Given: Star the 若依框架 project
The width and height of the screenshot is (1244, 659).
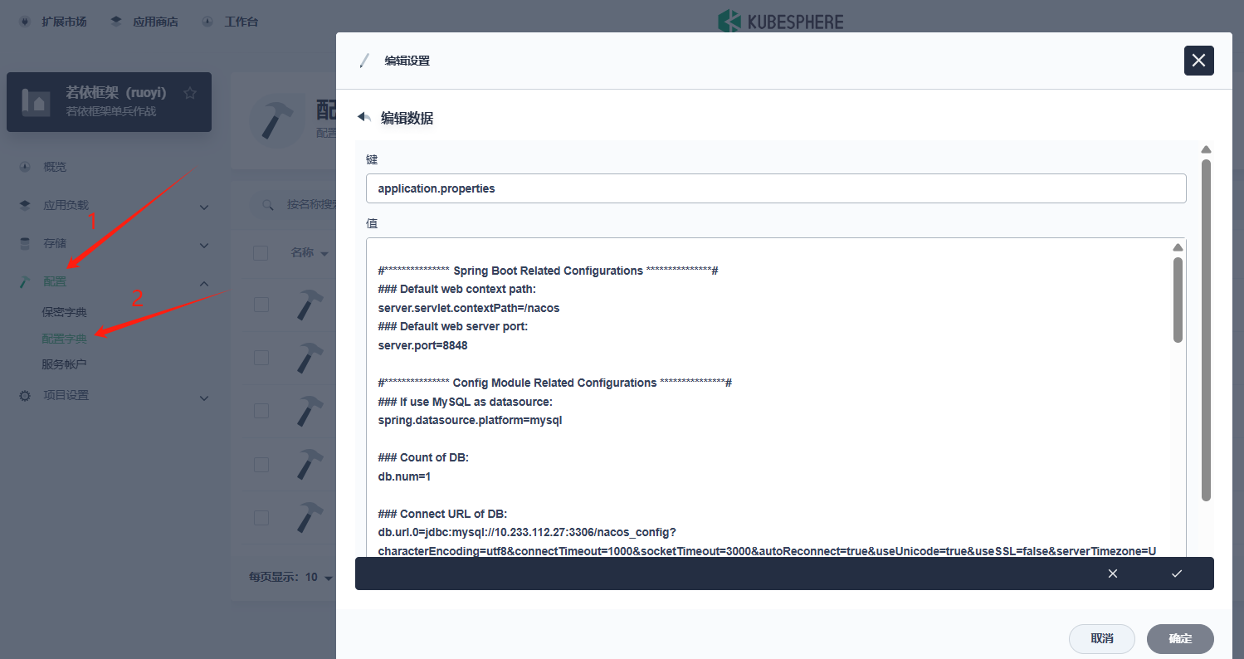Looking at the screenshot, I should [x=190, y=93].
